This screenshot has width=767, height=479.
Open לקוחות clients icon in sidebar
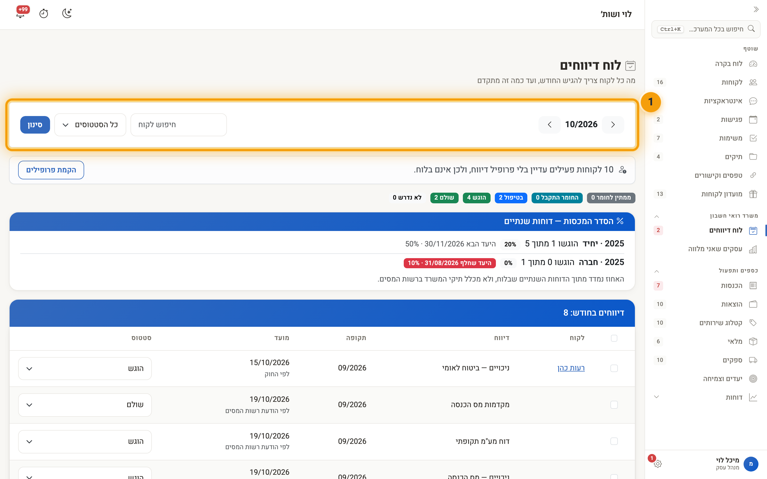click(753, 82)
